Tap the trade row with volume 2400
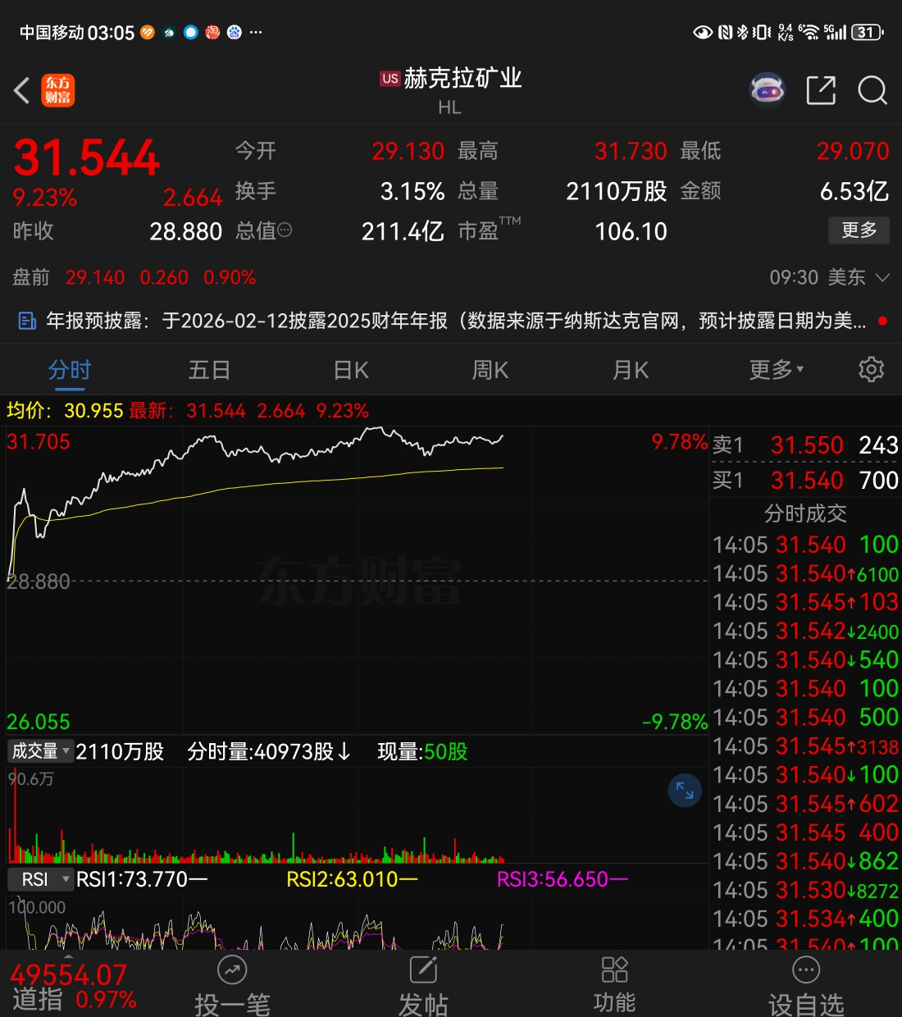Viewport: 902px width, 1017px height. coord(805,631)
